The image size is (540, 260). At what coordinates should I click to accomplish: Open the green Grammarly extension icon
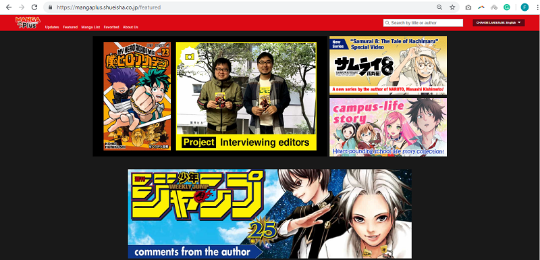507,7
